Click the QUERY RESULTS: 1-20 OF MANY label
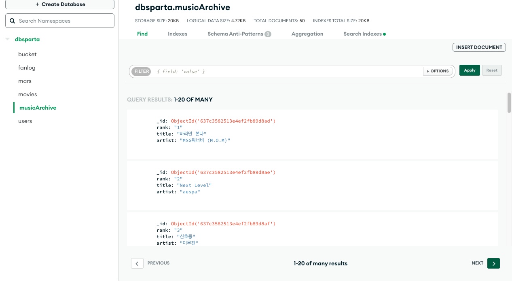 click(170, 100)
